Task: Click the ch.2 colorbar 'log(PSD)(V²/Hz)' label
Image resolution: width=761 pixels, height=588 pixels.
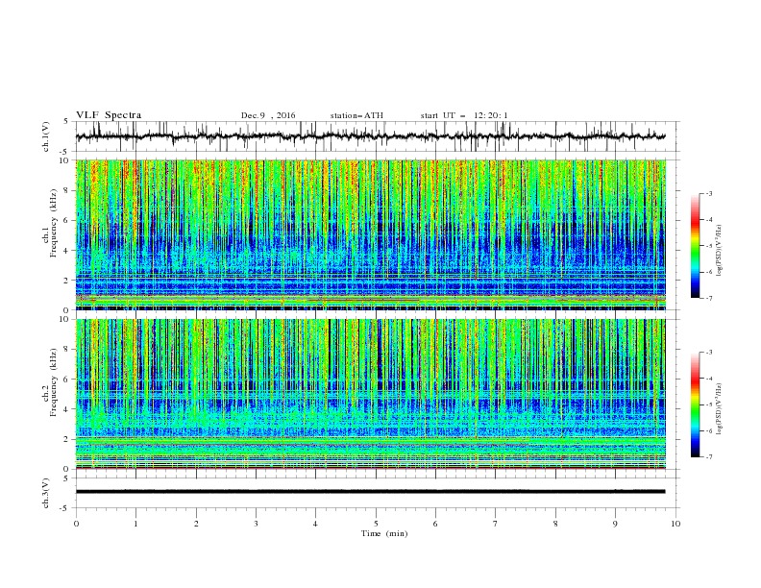Action: tap(720, 409)
